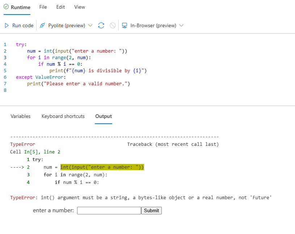295x234 pixels.
Task: Click editor line 7 'Please enter a valid number.'
Action: coord(79,84)
